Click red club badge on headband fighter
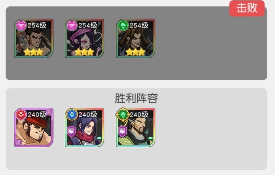The width and height of the screenshot is (275, 175). click(x=21, y=115)
